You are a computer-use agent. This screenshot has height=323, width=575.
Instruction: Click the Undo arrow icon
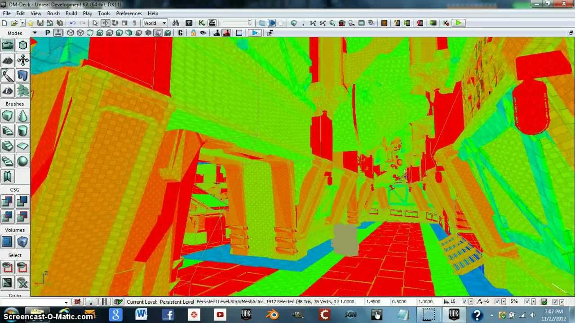click(73, 23)
